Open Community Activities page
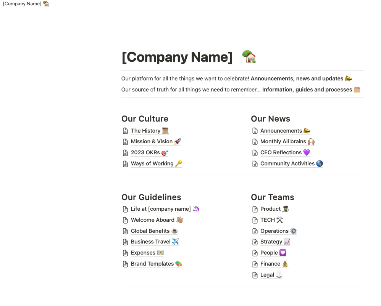 (287, 163)
